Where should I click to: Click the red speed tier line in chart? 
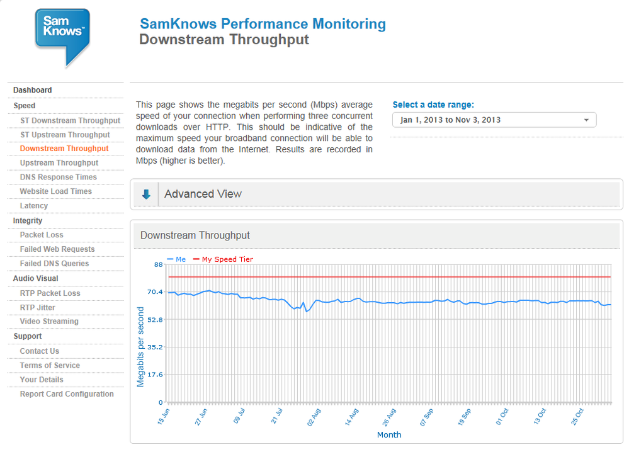pyautogui.click(x=389, y=277)
